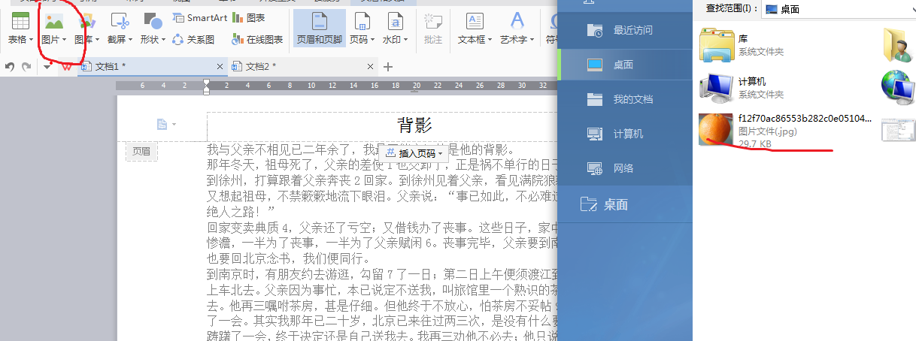The width and height of the screenshot is (916, 341).
Task: Select the network globe icon in file list
Action: pos(897,87)
